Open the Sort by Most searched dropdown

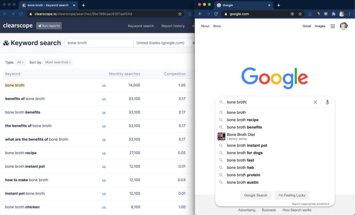58,62
